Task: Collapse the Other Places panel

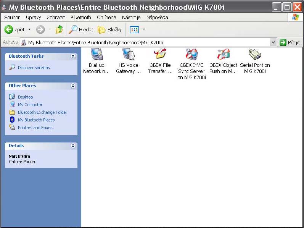Action: click(73, 86)
